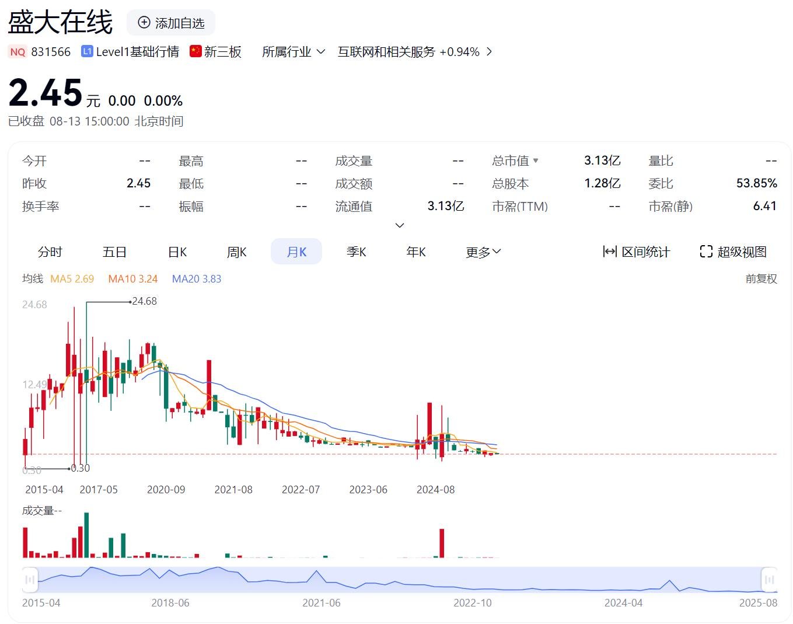
Task: Expand more quote details with the chevron
Action: tap(400, 225)
